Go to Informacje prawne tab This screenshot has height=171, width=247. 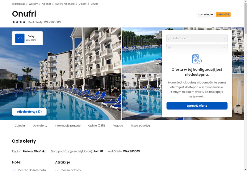[x=68, y=126]
